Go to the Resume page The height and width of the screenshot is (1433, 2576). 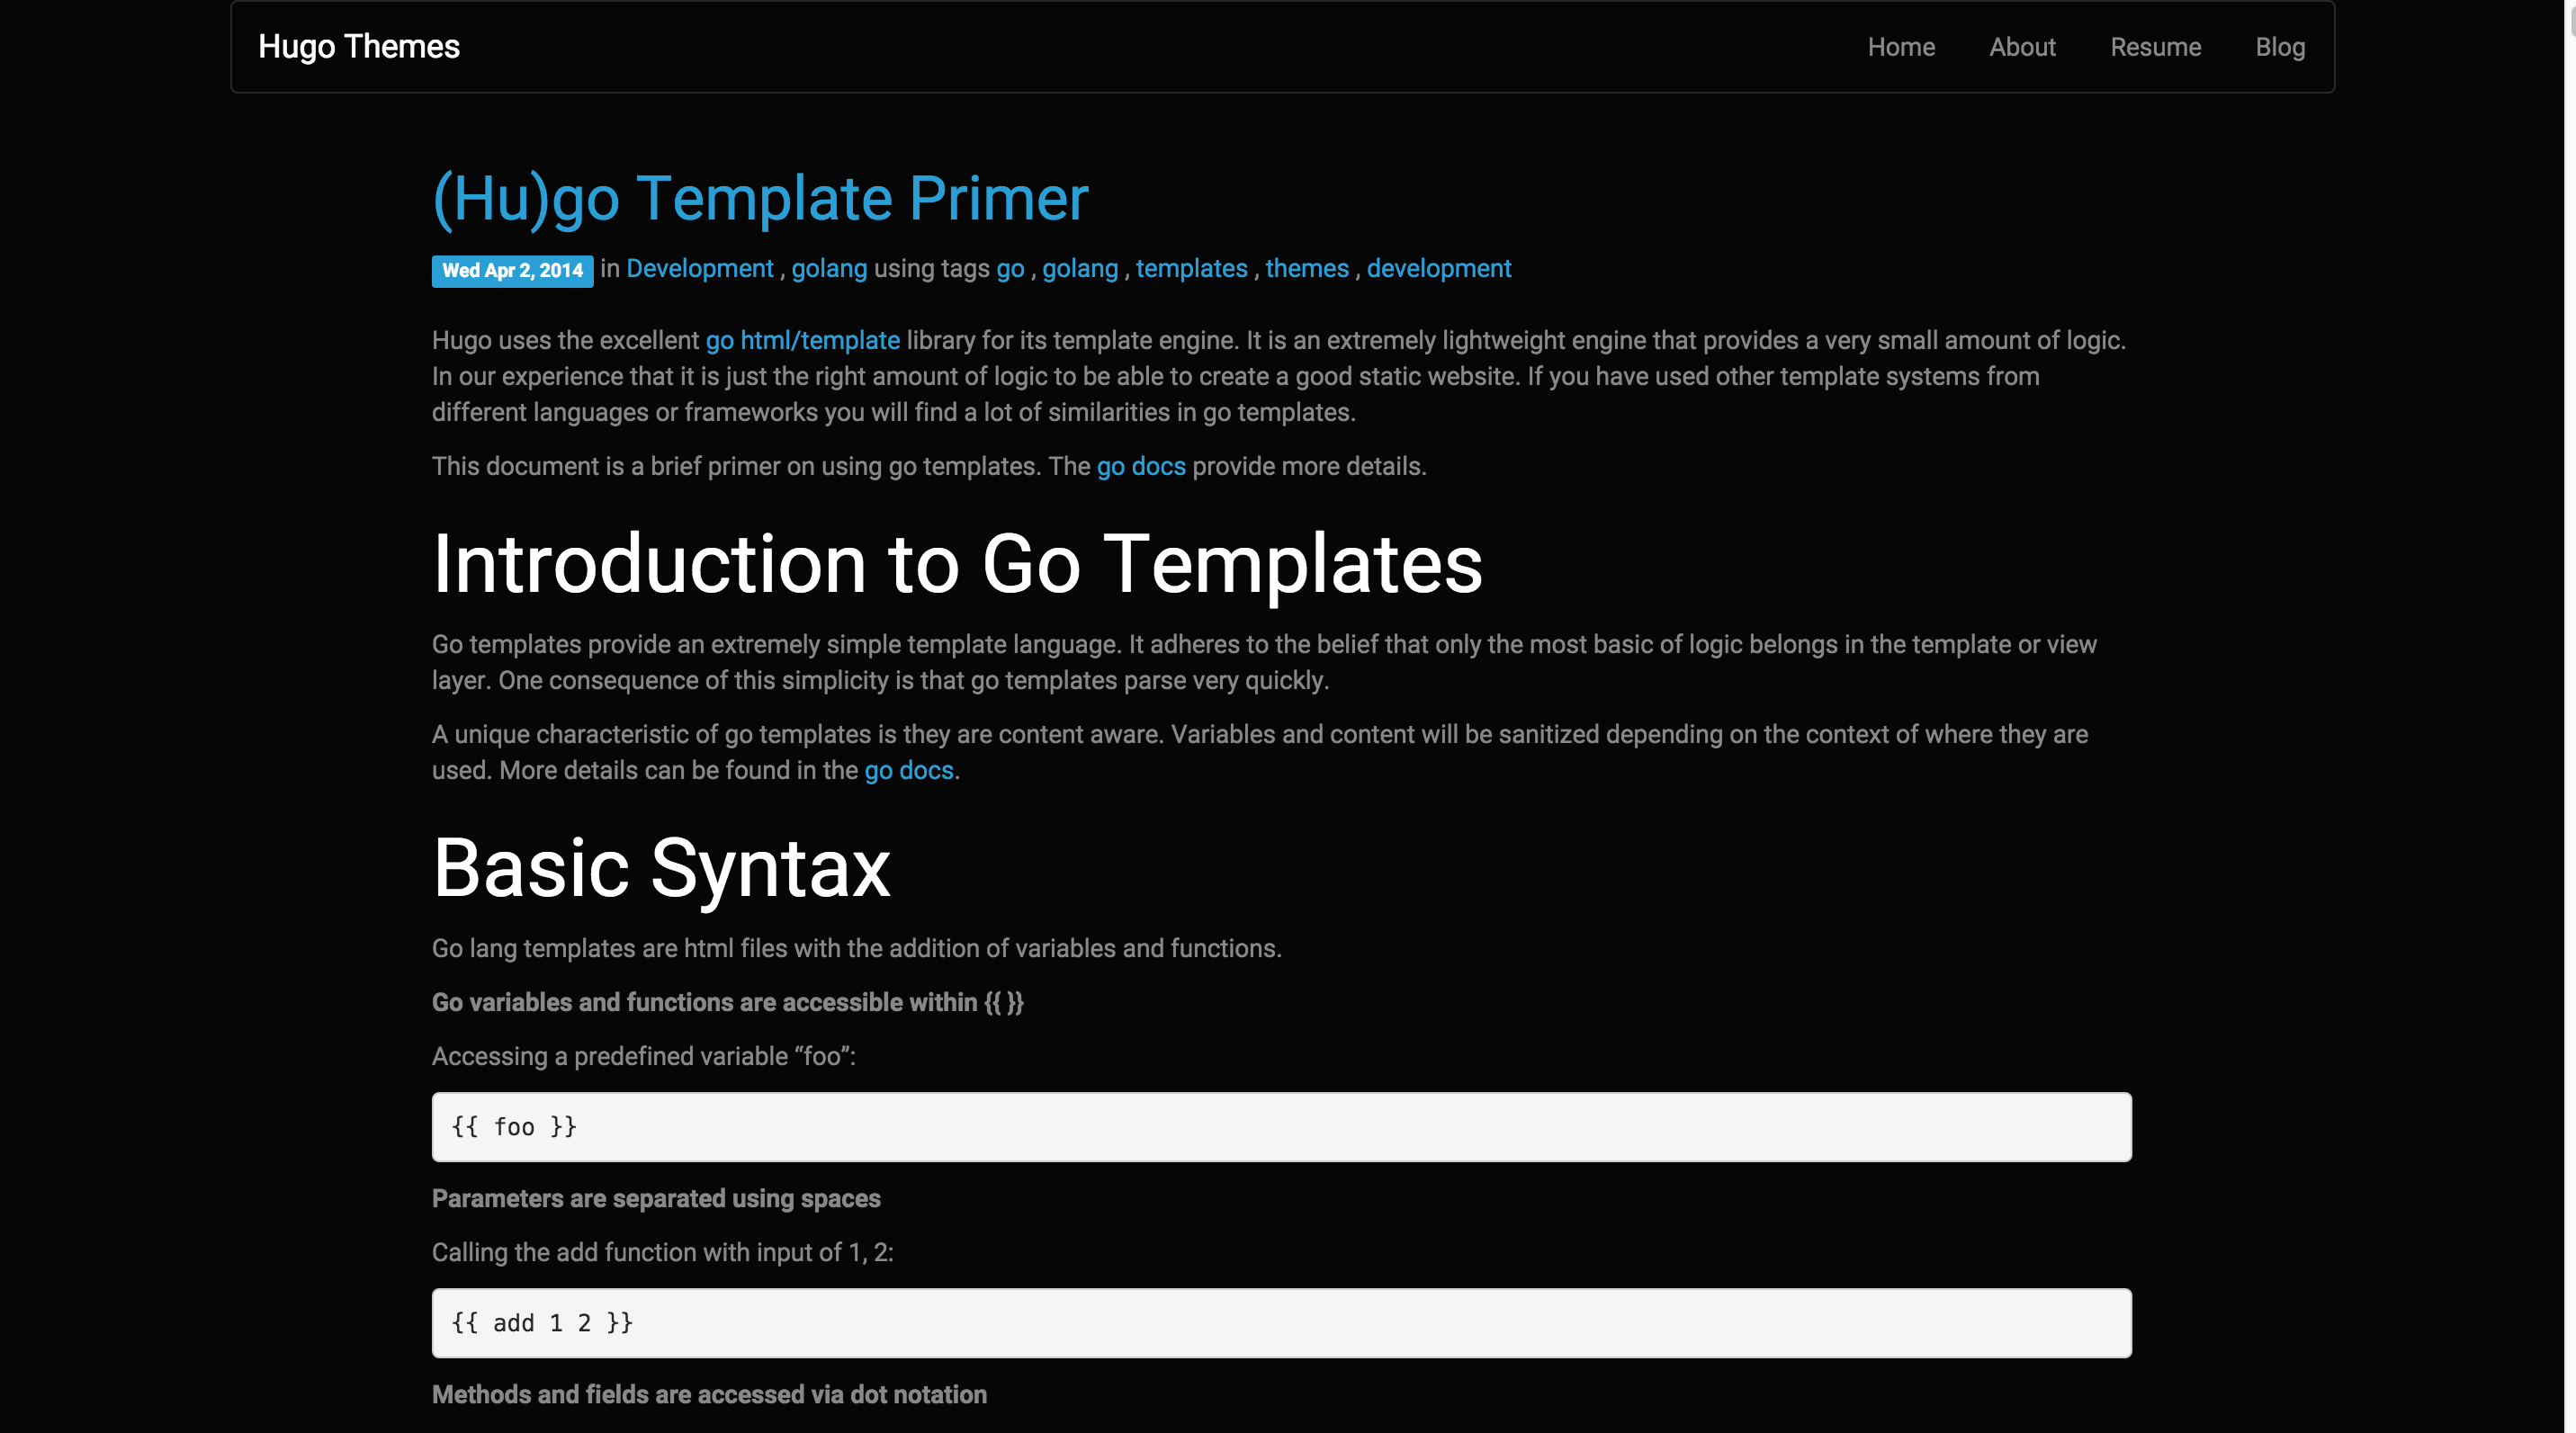click(2155, 47)
